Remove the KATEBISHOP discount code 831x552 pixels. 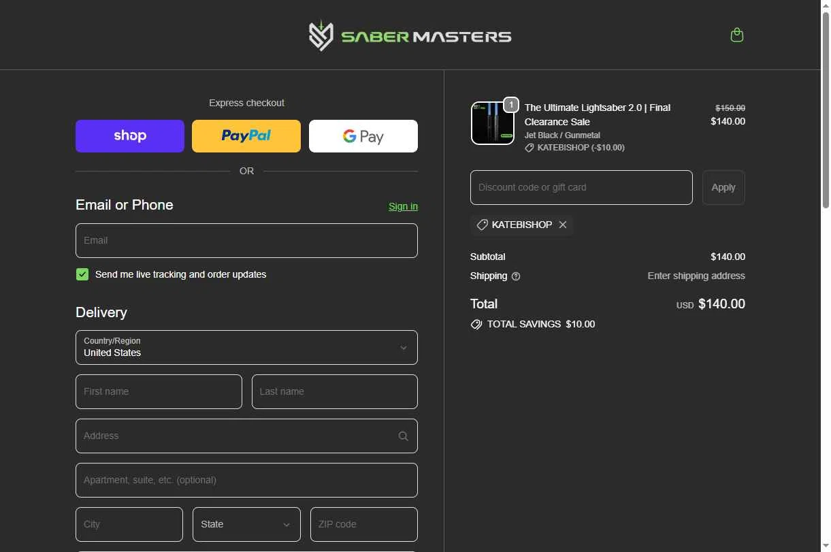click(x=563, y=225)
